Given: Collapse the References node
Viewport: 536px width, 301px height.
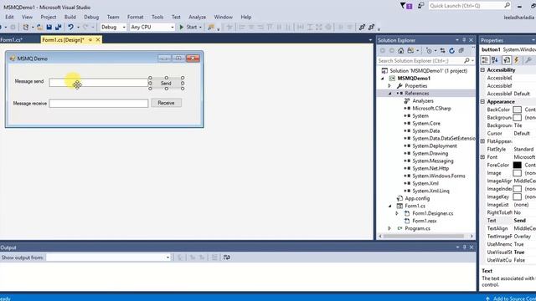Looking at the screenshot, I should (x=390, y=94).
